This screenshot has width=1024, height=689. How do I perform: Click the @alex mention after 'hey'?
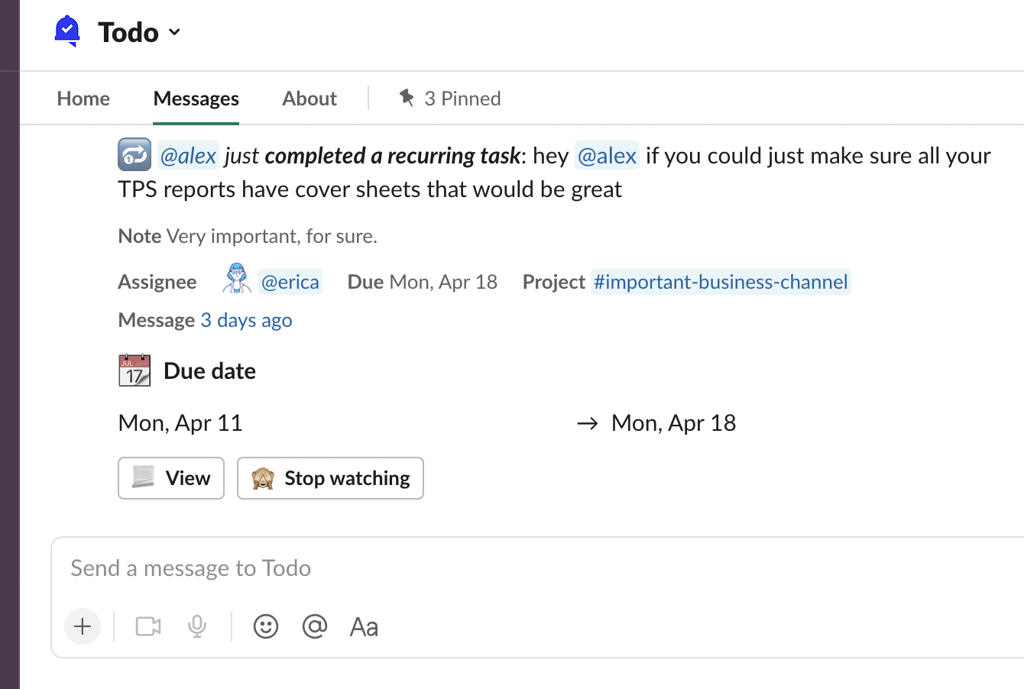pos(607,156)
